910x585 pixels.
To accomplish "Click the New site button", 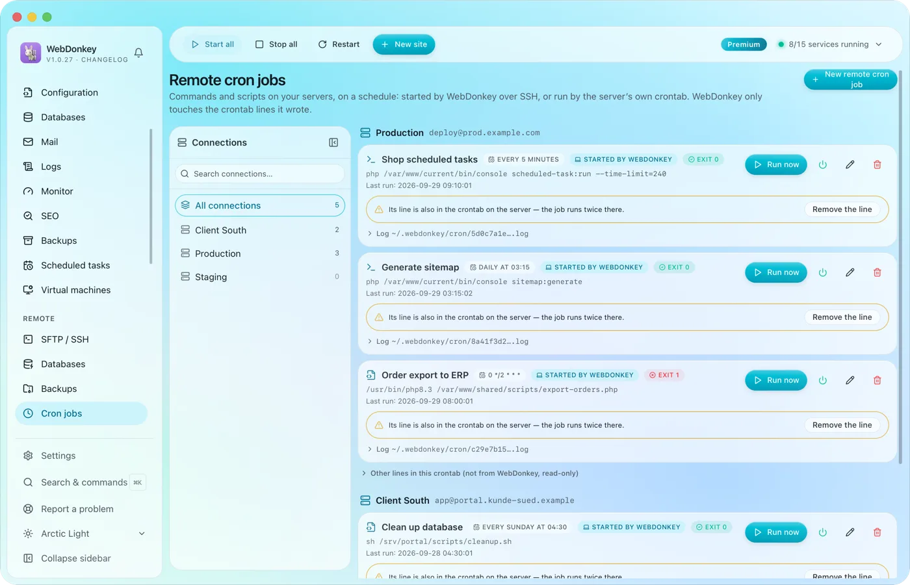I will click(x=404, y=44).
